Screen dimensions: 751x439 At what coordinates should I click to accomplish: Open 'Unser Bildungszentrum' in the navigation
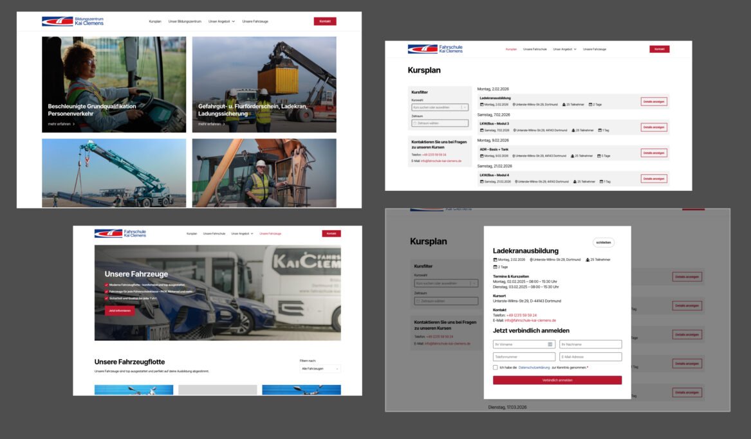click(185, 21)
